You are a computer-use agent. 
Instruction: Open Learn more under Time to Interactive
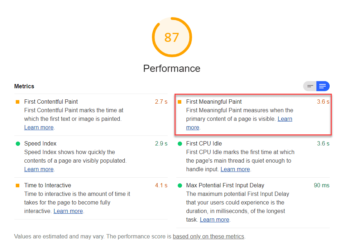68,211
